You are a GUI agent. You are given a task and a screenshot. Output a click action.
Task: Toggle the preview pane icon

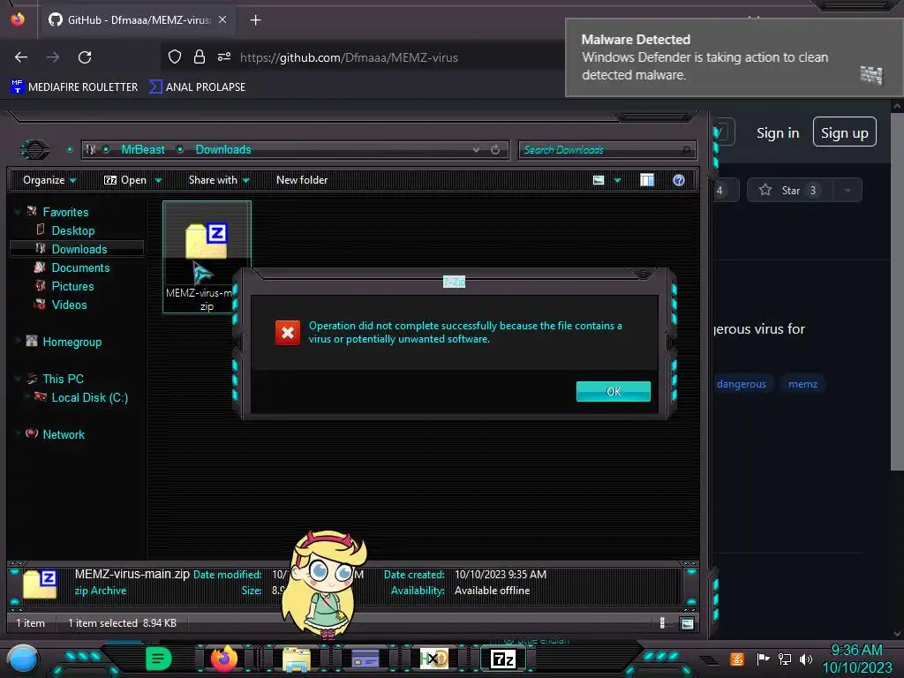tap(647, 180)
